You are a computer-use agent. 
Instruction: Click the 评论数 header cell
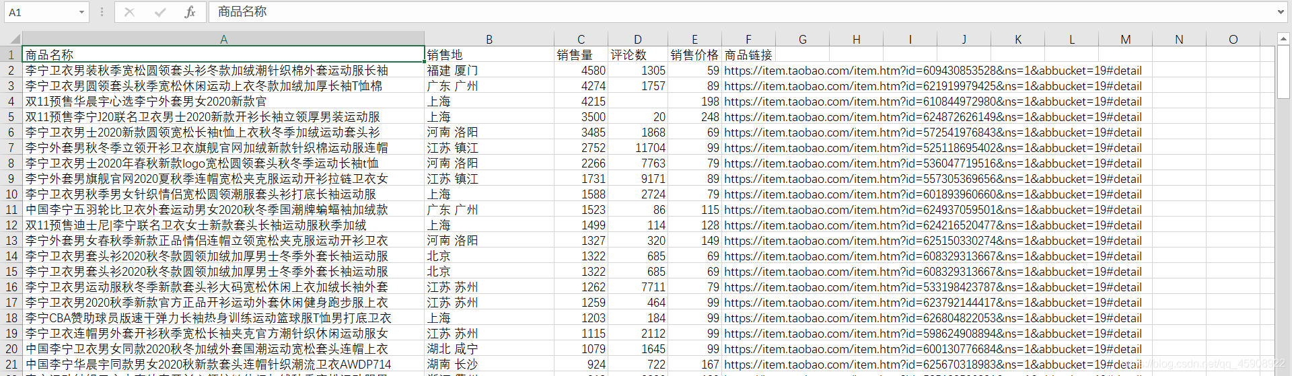tap(638, 54)
